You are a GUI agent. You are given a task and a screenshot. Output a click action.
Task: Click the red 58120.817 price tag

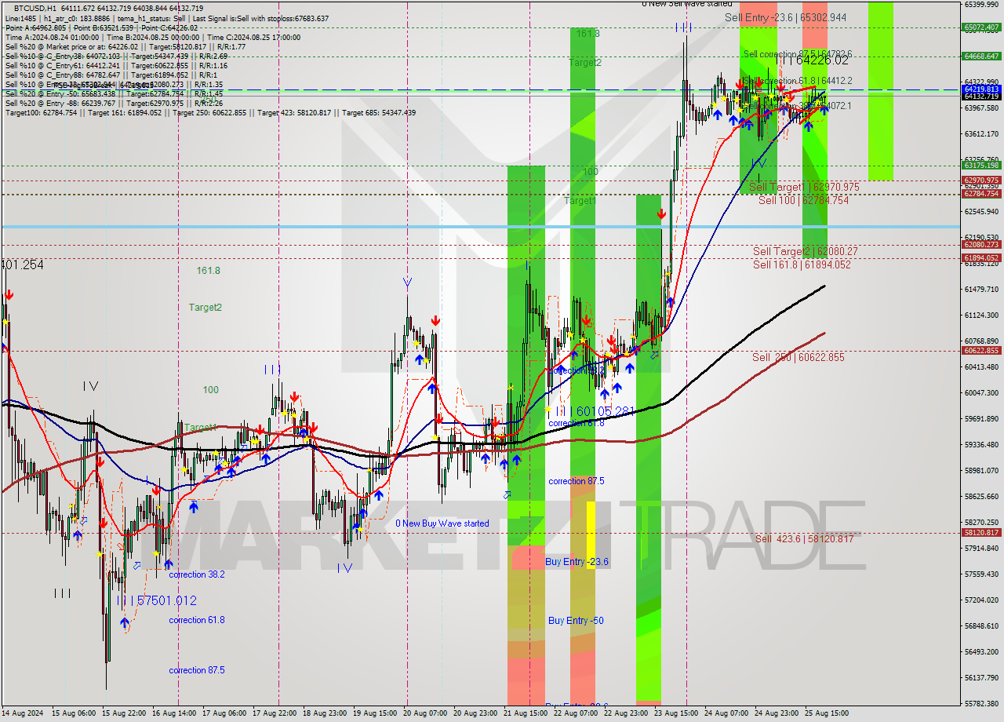[980, 532]
